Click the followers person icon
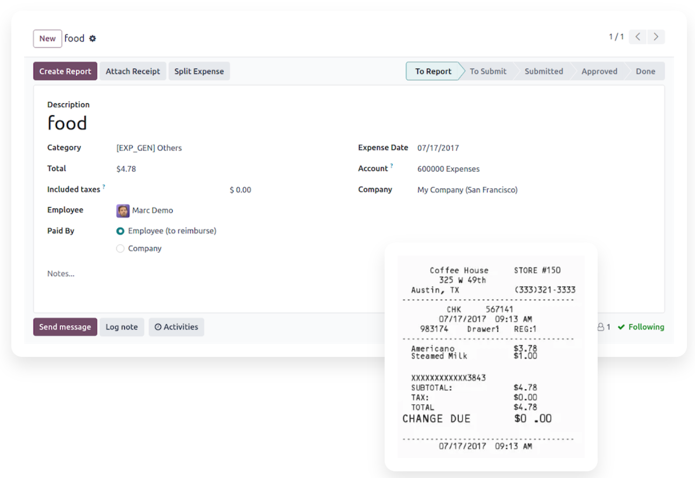Screen dimensions: 695x478 pyautogui.click(x=601, y=327)
